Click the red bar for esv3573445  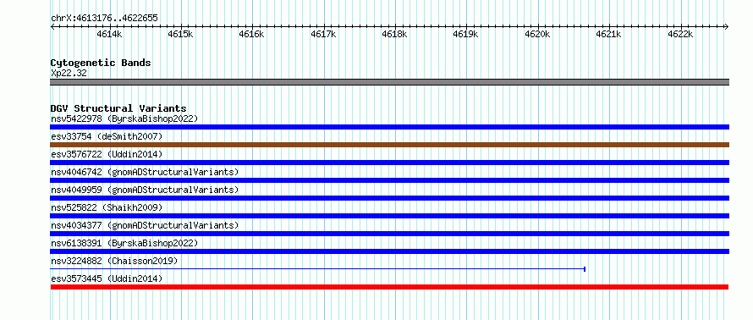click(389, 287)
